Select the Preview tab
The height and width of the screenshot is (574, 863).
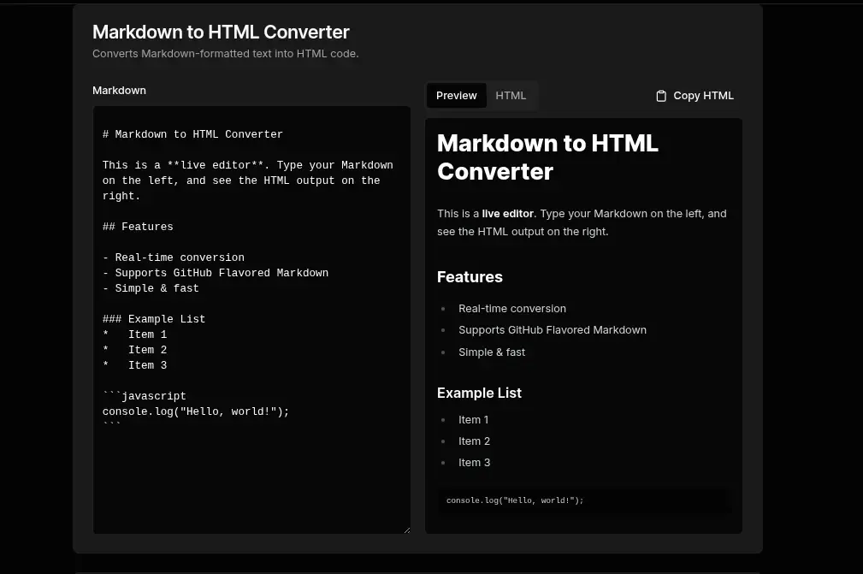click(456, 95)
